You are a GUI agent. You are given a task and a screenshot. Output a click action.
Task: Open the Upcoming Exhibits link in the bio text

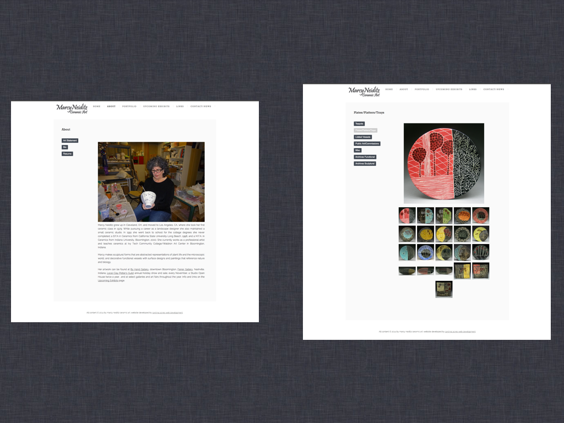(x=107, y=280)
